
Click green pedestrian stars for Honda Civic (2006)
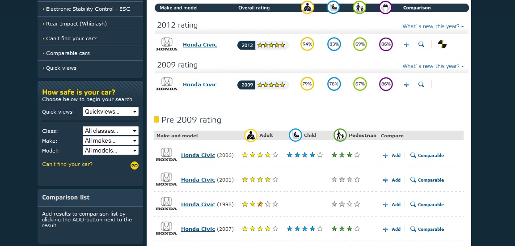[x=346, y=155]
